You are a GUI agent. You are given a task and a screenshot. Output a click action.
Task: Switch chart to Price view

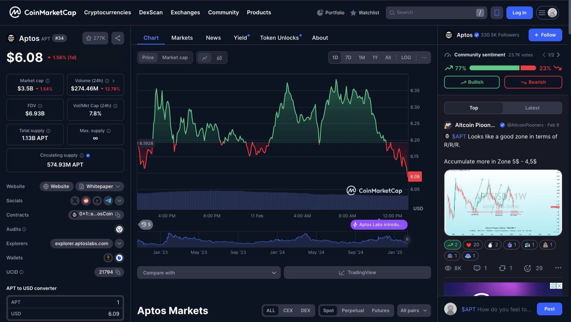[148, 57]
